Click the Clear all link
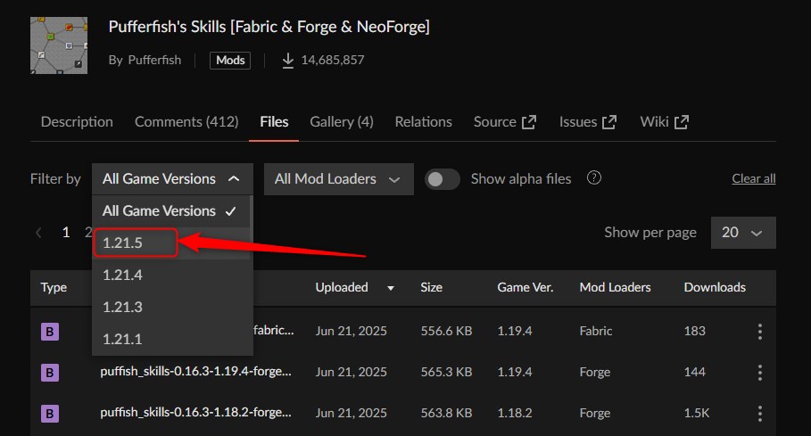This screenshot has width=811, height=436. coord(754,178)
